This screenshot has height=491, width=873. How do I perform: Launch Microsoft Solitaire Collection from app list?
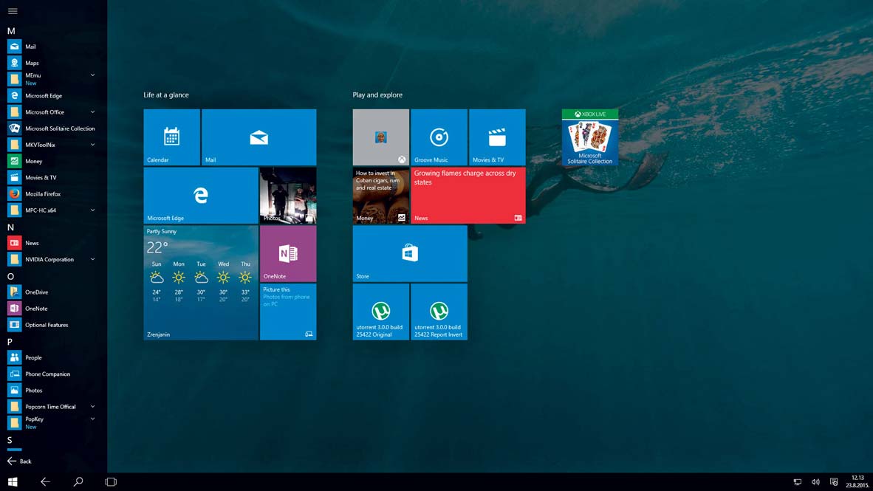click(x=51, y=128)
